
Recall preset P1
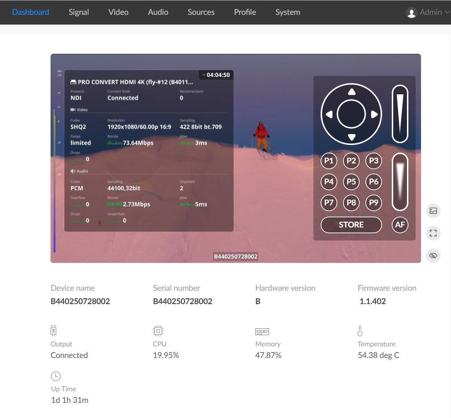point(329,161)
